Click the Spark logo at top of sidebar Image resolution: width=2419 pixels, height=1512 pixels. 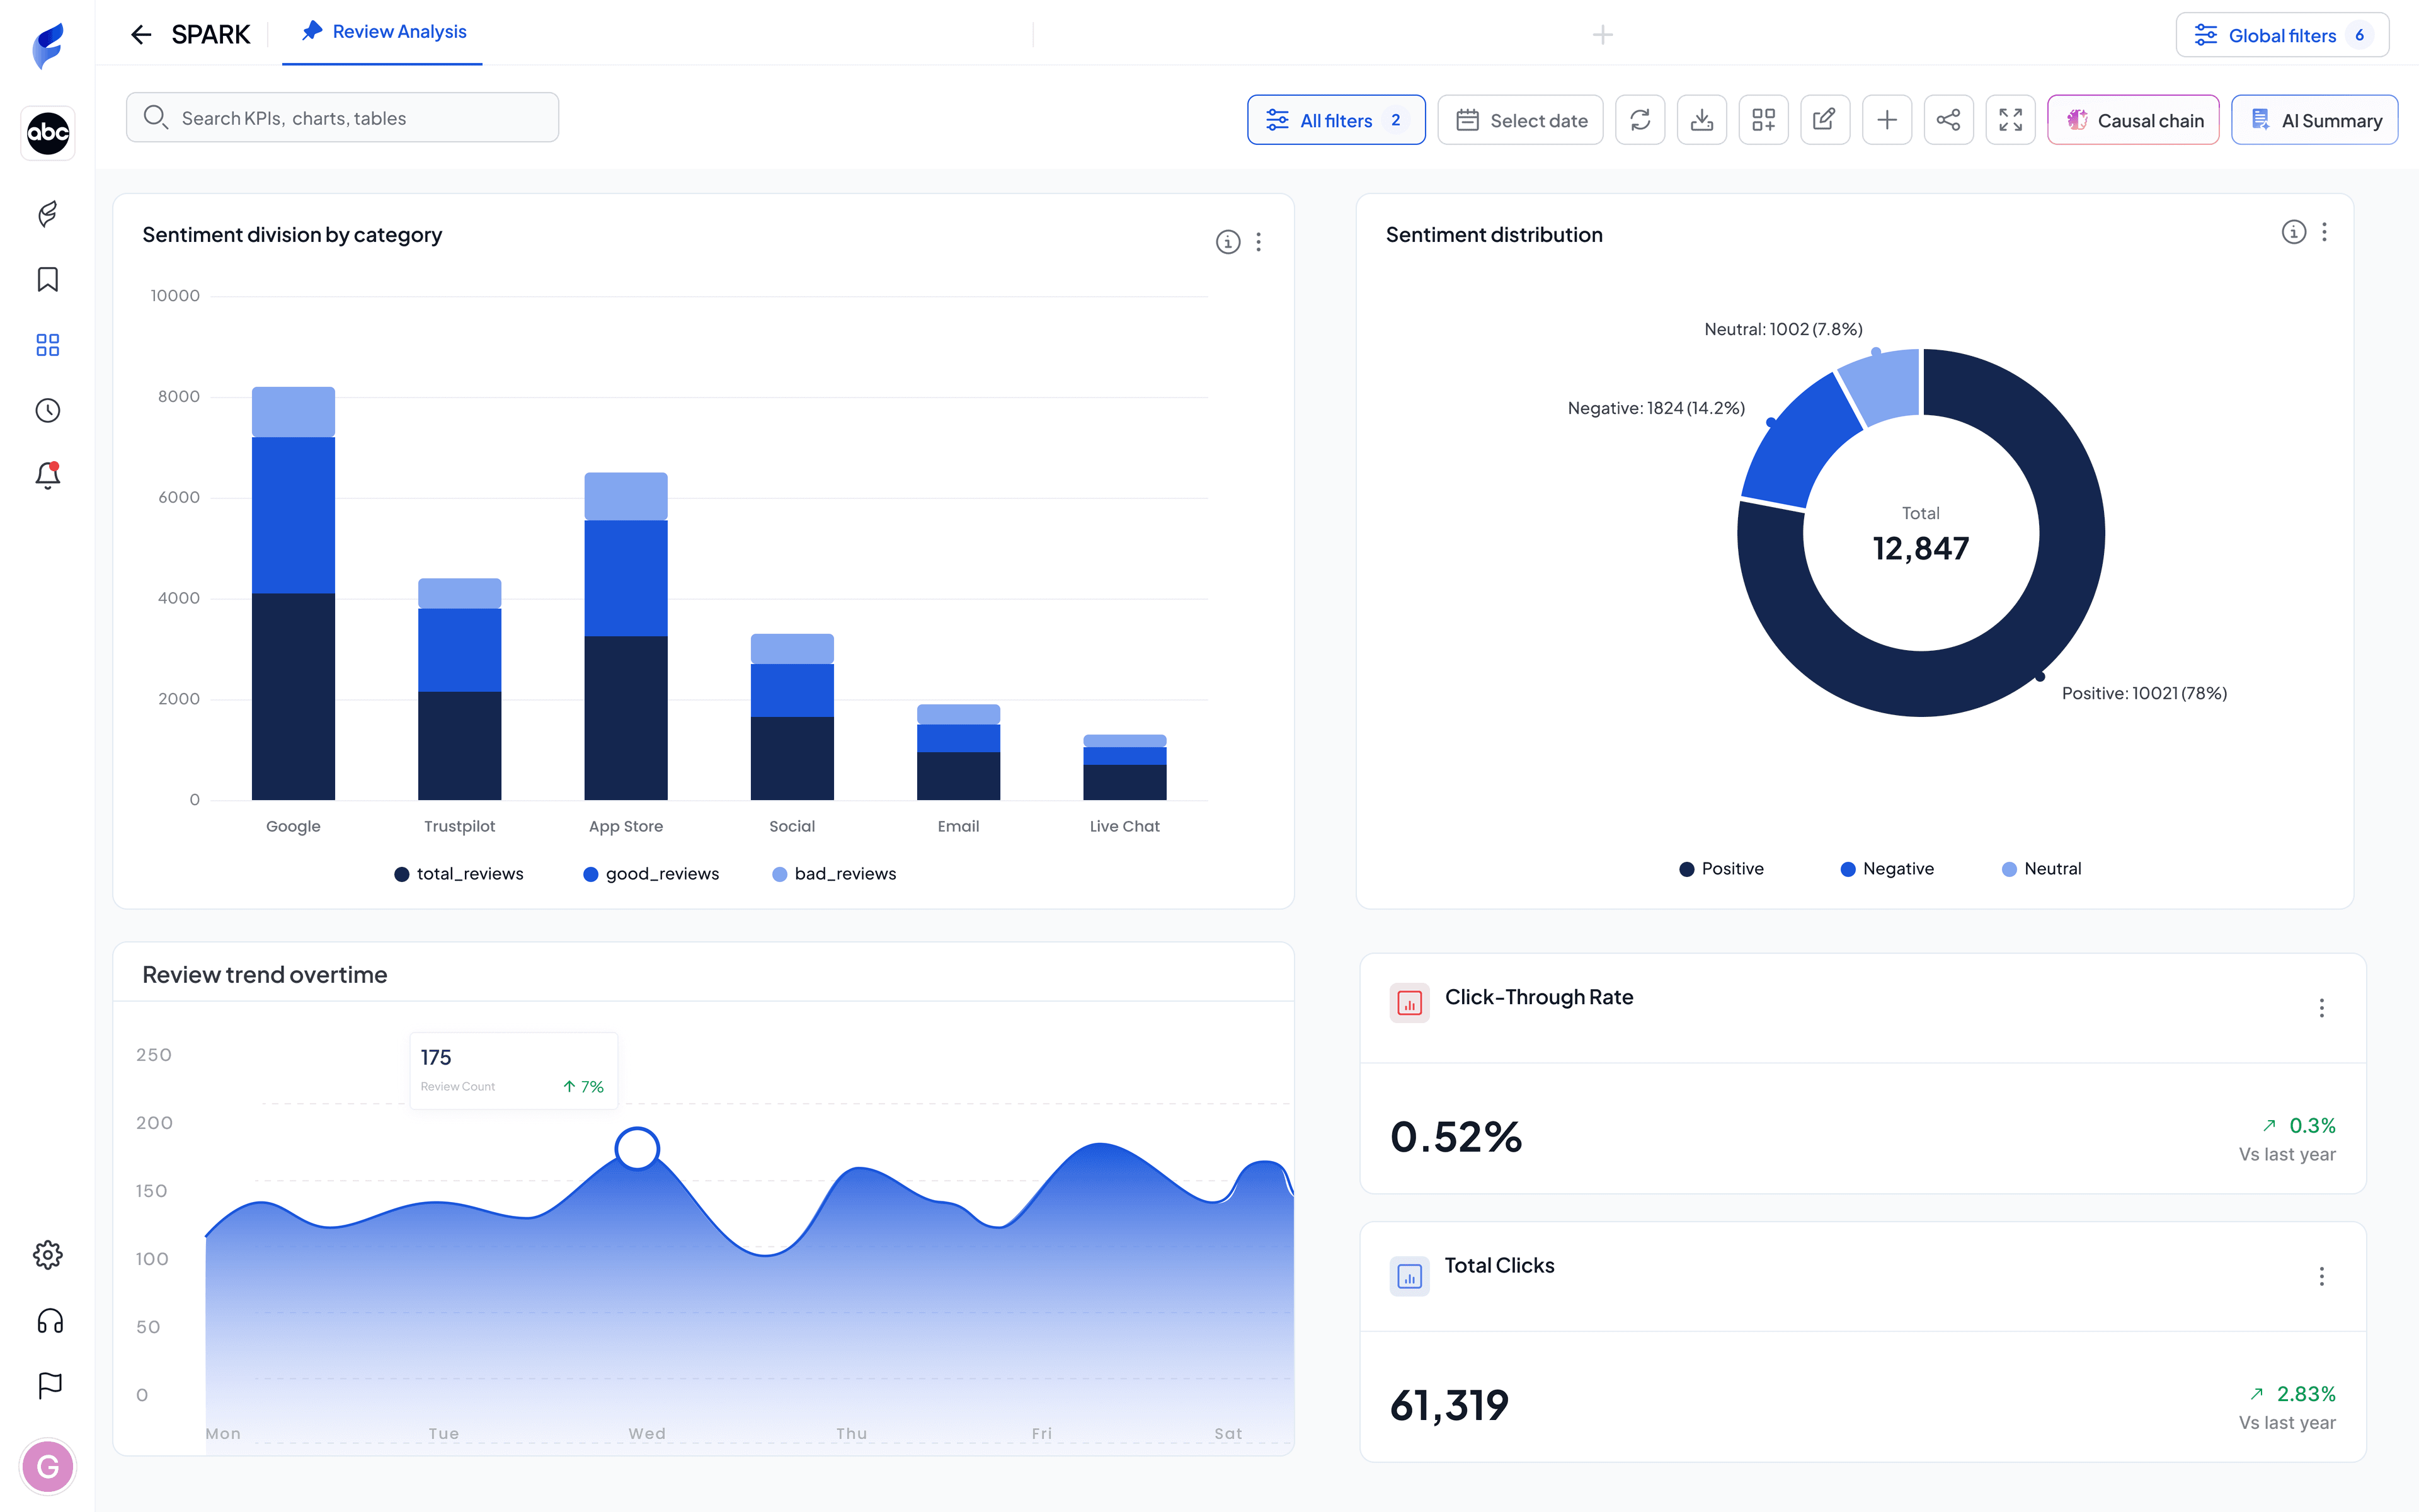(48, 45)
